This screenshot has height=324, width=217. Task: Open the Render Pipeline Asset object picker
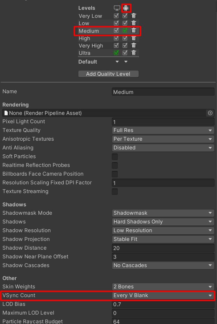point(210,113)
